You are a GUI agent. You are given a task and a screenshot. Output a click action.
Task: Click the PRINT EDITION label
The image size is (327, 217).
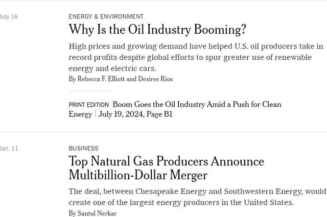click(x=88, y=105)
